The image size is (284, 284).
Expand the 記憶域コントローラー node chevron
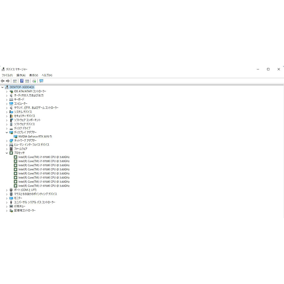tap(7, 211)
